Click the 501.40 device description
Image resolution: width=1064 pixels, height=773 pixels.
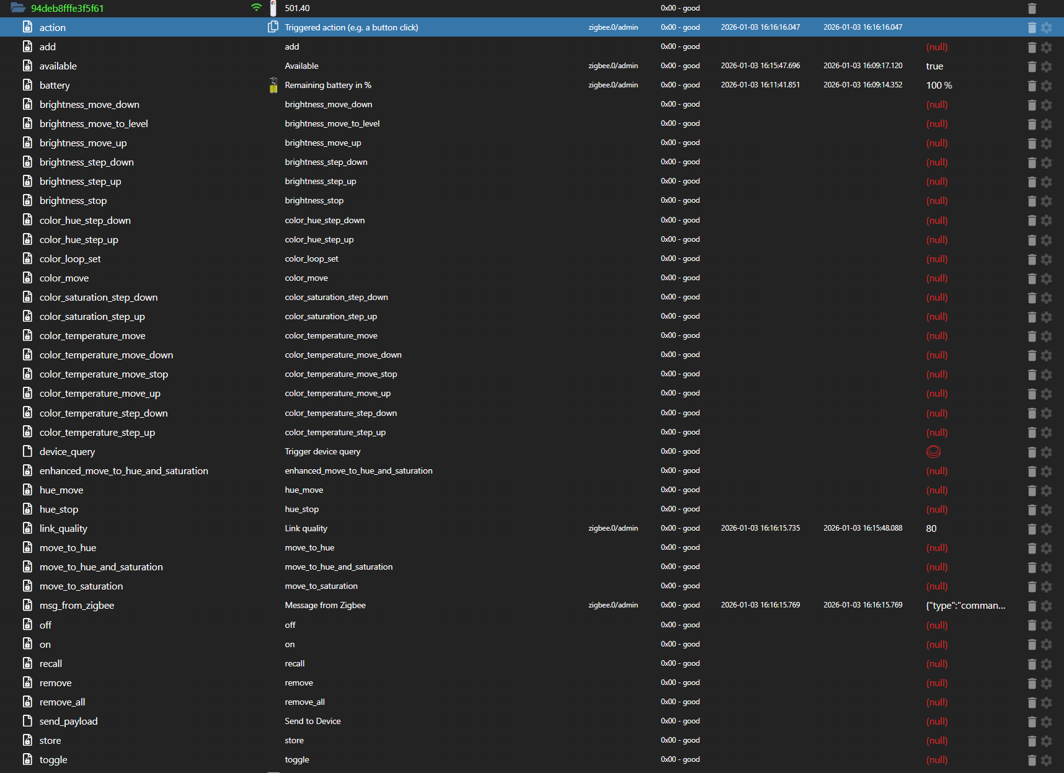click(297, 8)
